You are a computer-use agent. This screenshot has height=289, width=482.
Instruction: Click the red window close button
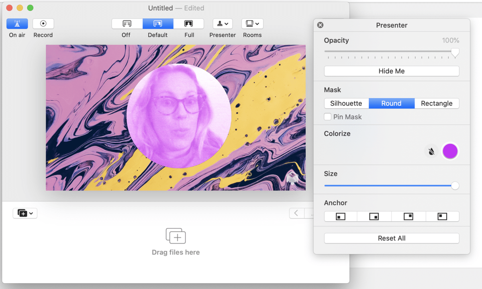(x=9, y=8)
